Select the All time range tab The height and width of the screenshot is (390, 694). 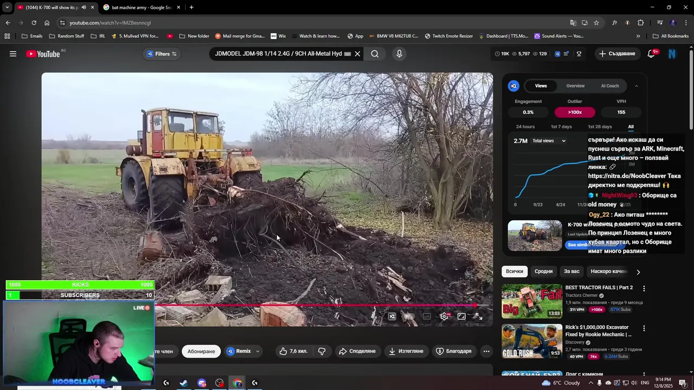[631, 127]
